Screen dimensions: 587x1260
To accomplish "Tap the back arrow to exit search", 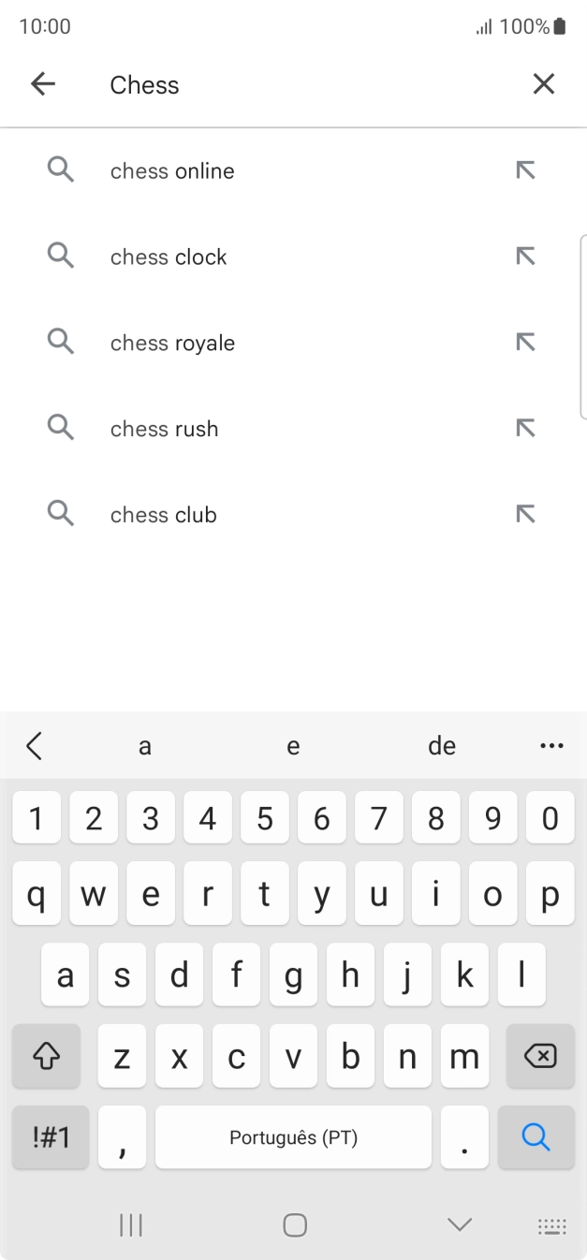I will click(x=42, y=83).
